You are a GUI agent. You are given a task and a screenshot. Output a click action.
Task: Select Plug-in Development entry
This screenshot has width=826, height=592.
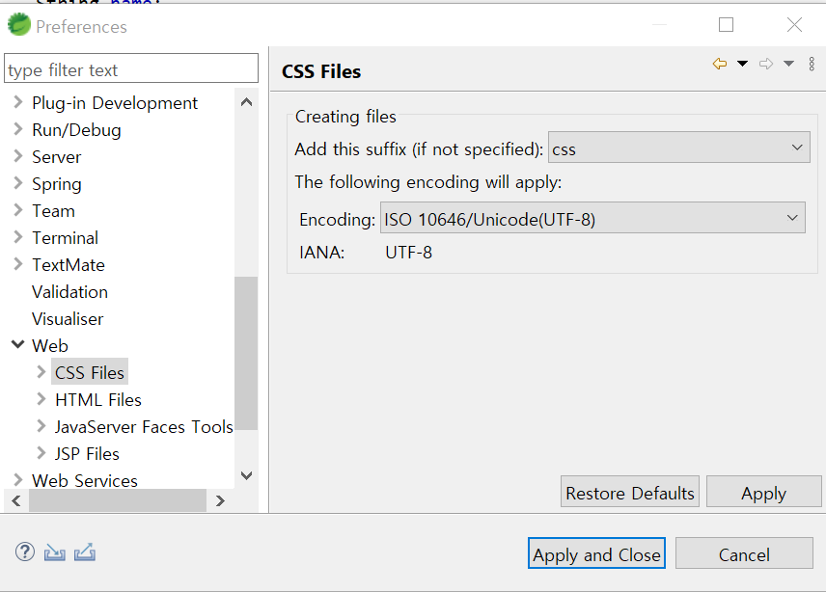(114, 103)
